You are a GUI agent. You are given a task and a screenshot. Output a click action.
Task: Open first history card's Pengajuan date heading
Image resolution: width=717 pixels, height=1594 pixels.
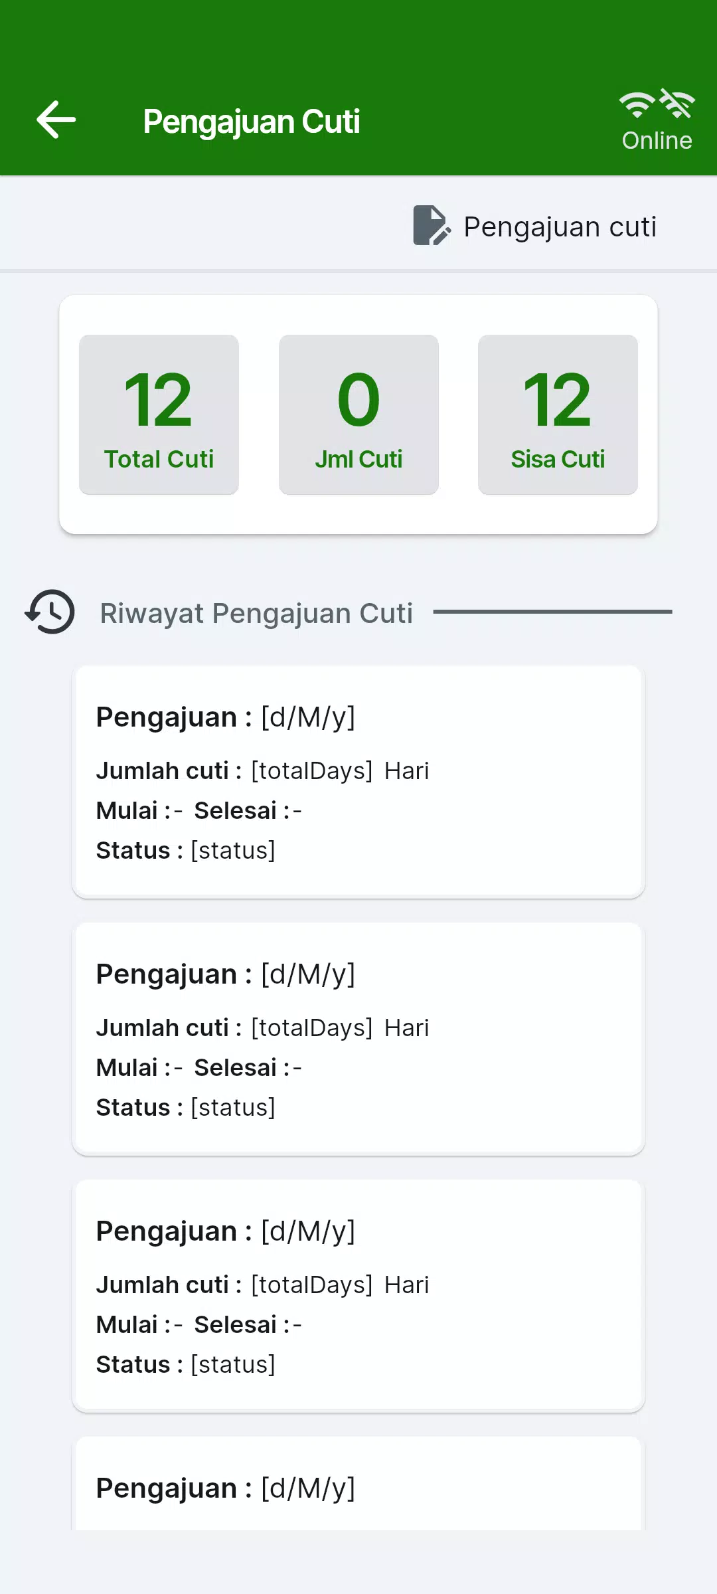click(226, 717)
